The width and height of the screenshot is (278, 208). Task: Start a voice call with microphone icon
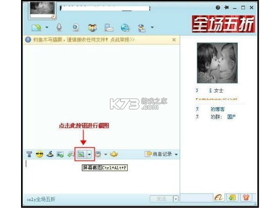coord(59,28)
